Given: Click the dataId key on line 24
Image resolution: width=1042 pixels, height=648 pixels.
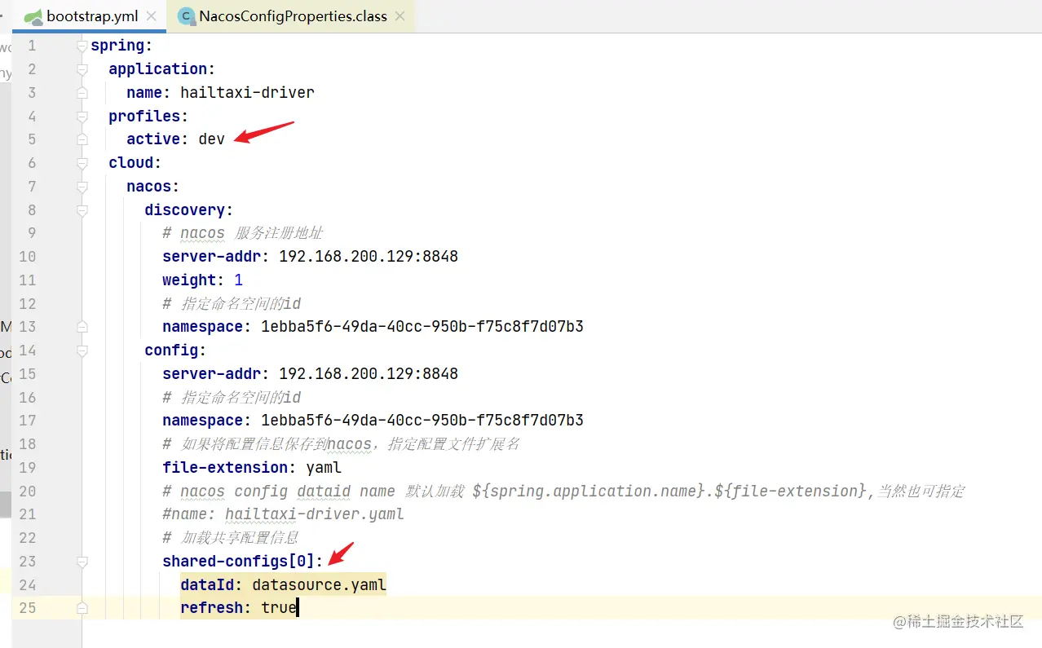Looking at the screenshot, I should (207, 584).
